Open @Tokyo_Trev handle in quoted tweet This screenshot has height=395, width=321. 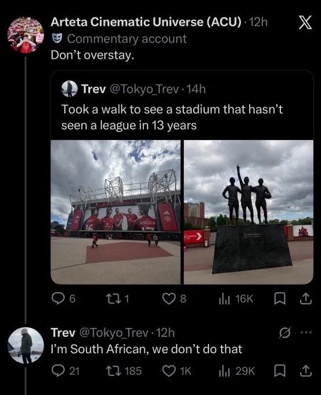tap(145, 89)
